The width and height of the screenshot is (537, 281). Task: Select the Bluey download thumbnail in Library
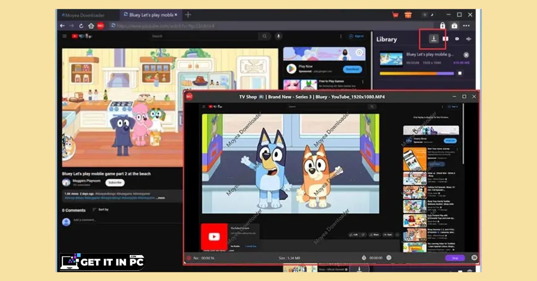(x=391, y=59)
